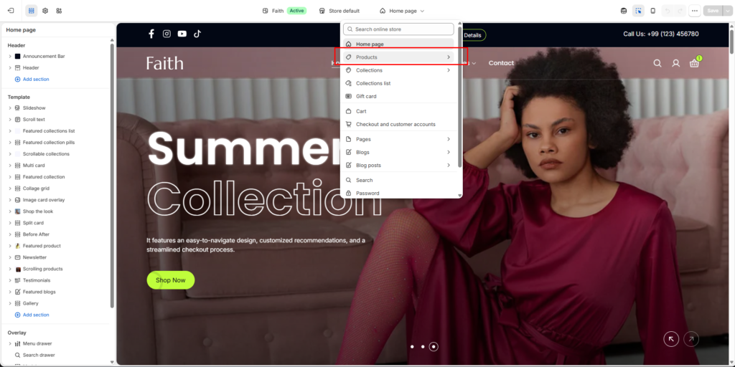The width and height of the screenshot is (735, 367).
Task: Select Checkout and customer accounts
Action: [398, 125]
